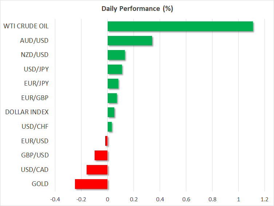
Task: Select the USD/CHF category label
Action: (x=35, y=127)
